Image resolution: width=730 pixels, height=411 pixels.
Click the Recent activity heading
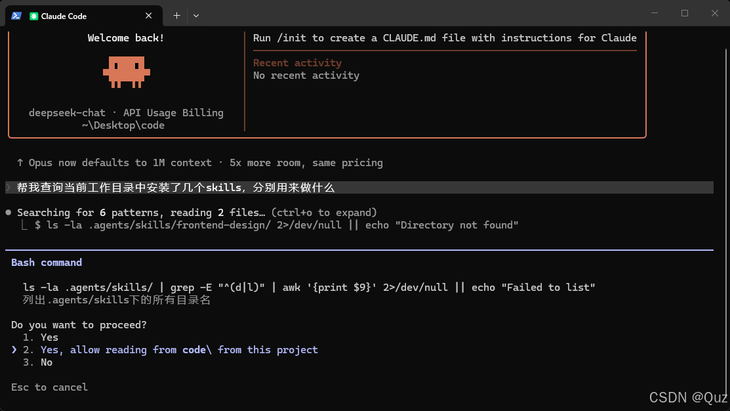pyautogui.click(x=298, y=63)
